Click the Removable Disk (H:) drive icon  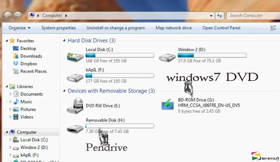pyautogui.click(x=75, y=129)
